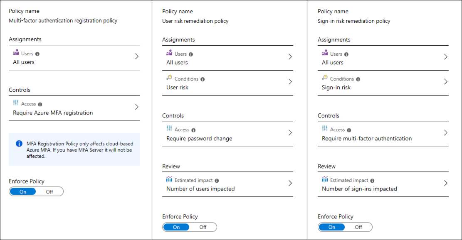Image resolution: width=462 pixels, height=240 pixels.
Task: Open Require password change access control
Action: click(199, 139)
